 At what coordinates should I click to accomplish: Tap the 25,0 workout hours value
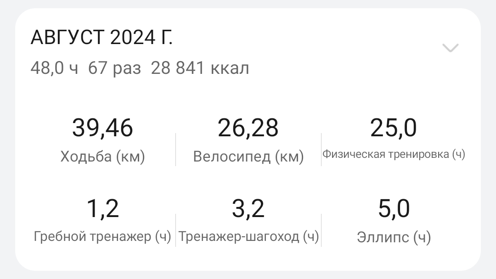(394, 128)
